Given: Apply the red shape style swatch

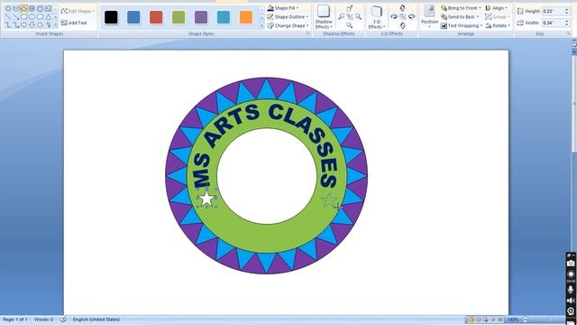Looking at the screenshot, I should pyautogui.click(x=156, y=17).
